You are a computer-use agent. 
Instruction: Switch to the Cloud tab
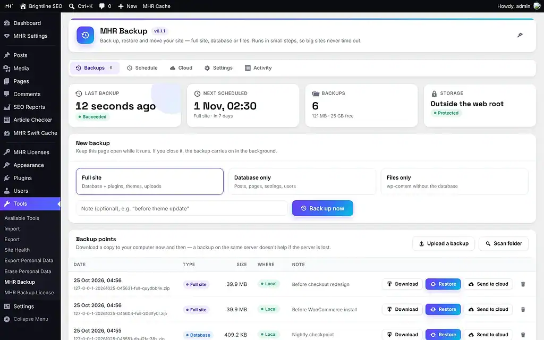(181, 68)
